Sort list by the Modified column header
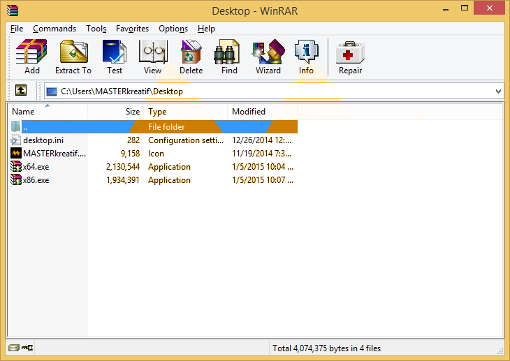 (x=263, y=112)
